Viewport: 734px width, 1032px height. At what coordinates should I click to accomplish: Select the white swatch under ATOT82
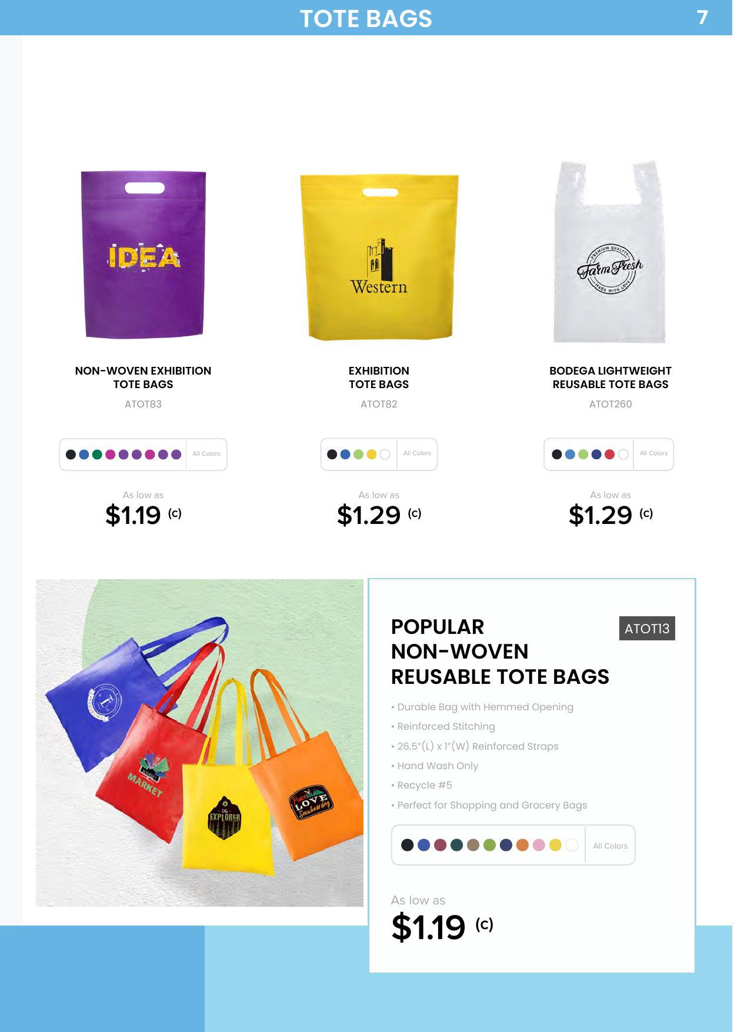click(385, 455)
